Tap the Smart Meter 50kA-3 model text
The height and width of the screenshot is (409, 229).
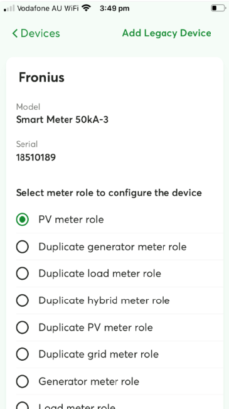[62, 120]
